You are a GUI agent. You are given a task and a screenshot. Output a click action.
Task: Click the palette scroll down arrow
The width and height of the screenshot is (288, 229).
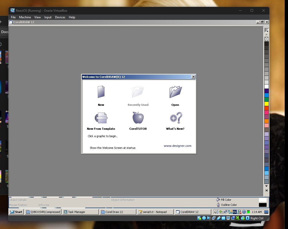267,186
